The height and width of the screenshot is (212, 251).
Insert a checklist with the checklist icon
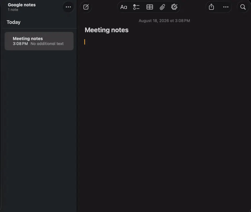(136, 7)
